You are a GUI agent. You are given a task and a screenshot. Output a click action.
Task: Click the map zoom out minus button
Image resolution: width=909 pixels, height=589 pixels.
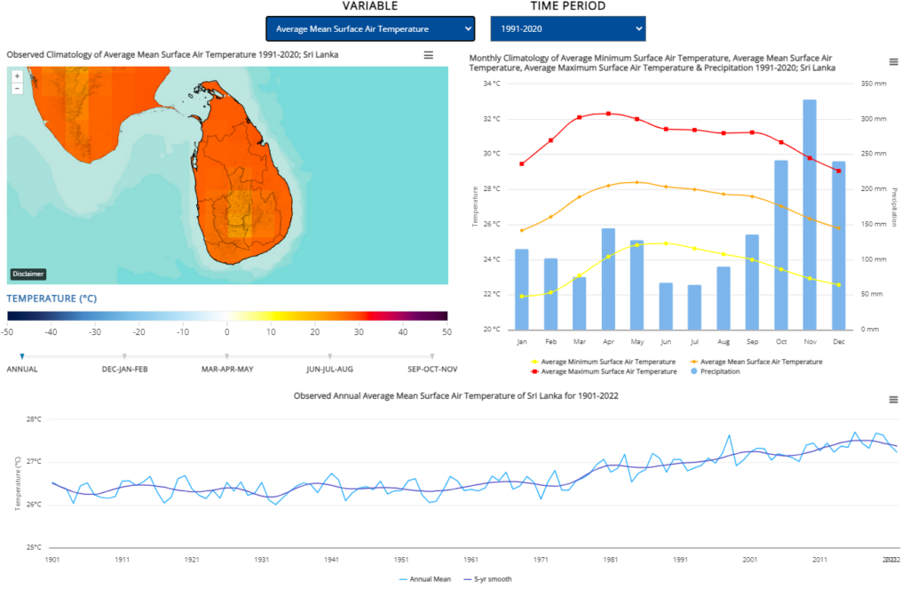tap(17, 88)
